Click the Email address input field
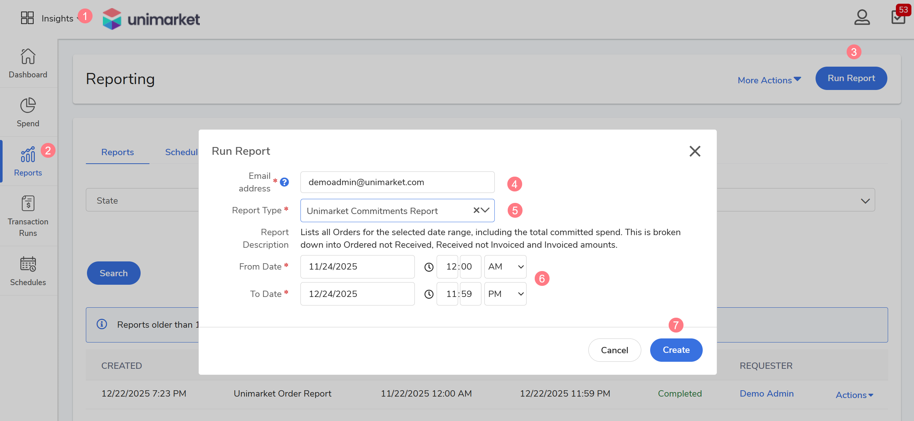The width and height of the screenshot is (914, 421). pos(397,182)
